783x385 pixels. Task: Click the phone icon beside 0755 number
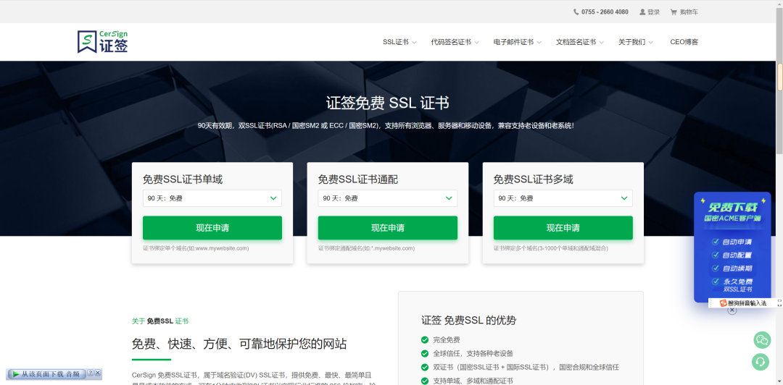coord(576,12)
